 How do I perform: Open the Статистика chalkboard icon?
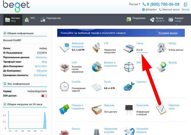click(x=129, y=110)
